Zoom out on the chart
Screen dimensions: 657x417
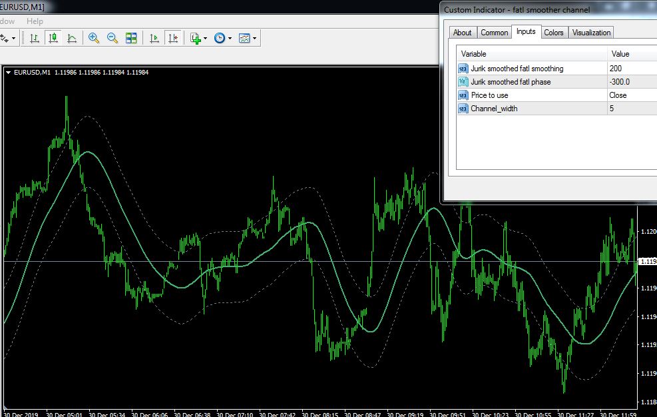coord(112,38)
